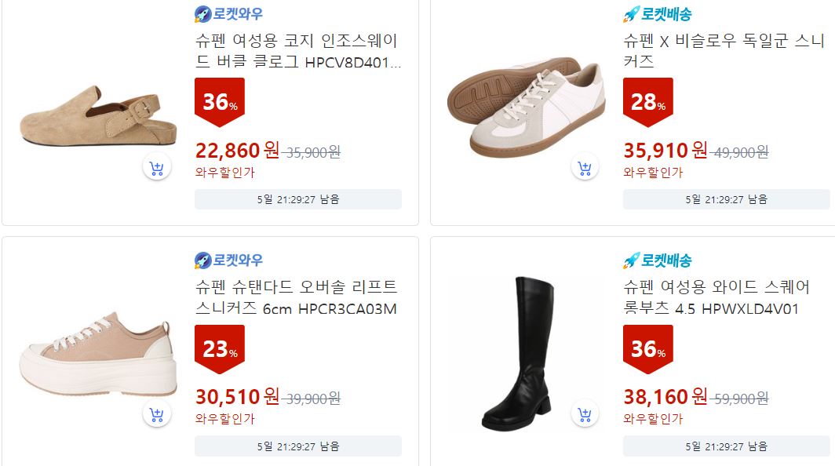Click the 22,860원 discounted price
The height and width of the screenshot is (466, 835).
pyautogui.click(x=237, y=151)
